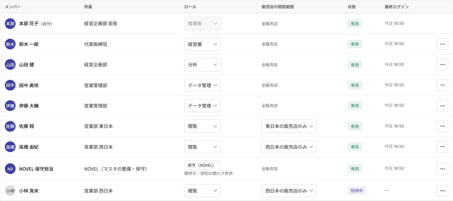The height and width of the screenshot is (201, 453).
Task: Click the 販売店の閲覧範囲 column header
Action: coord(278,7)
